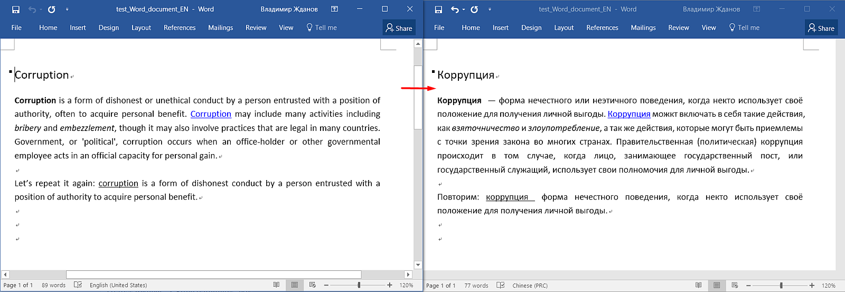The image size is (845, 292).
Task: Click scroll down arrow in left window
Action: click(418, 265)
